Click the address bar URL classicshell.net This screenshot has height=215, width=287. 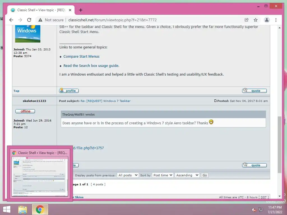point(112,20)
